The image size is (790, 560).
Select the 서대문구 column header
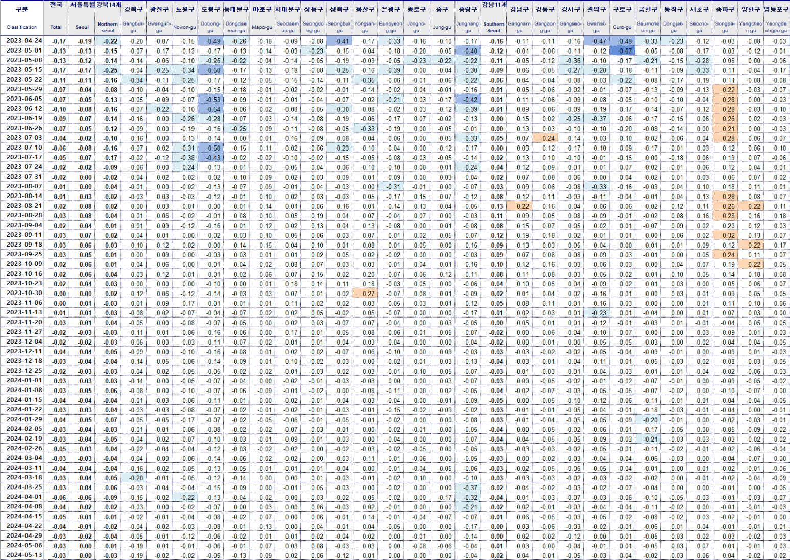point(288,10)
